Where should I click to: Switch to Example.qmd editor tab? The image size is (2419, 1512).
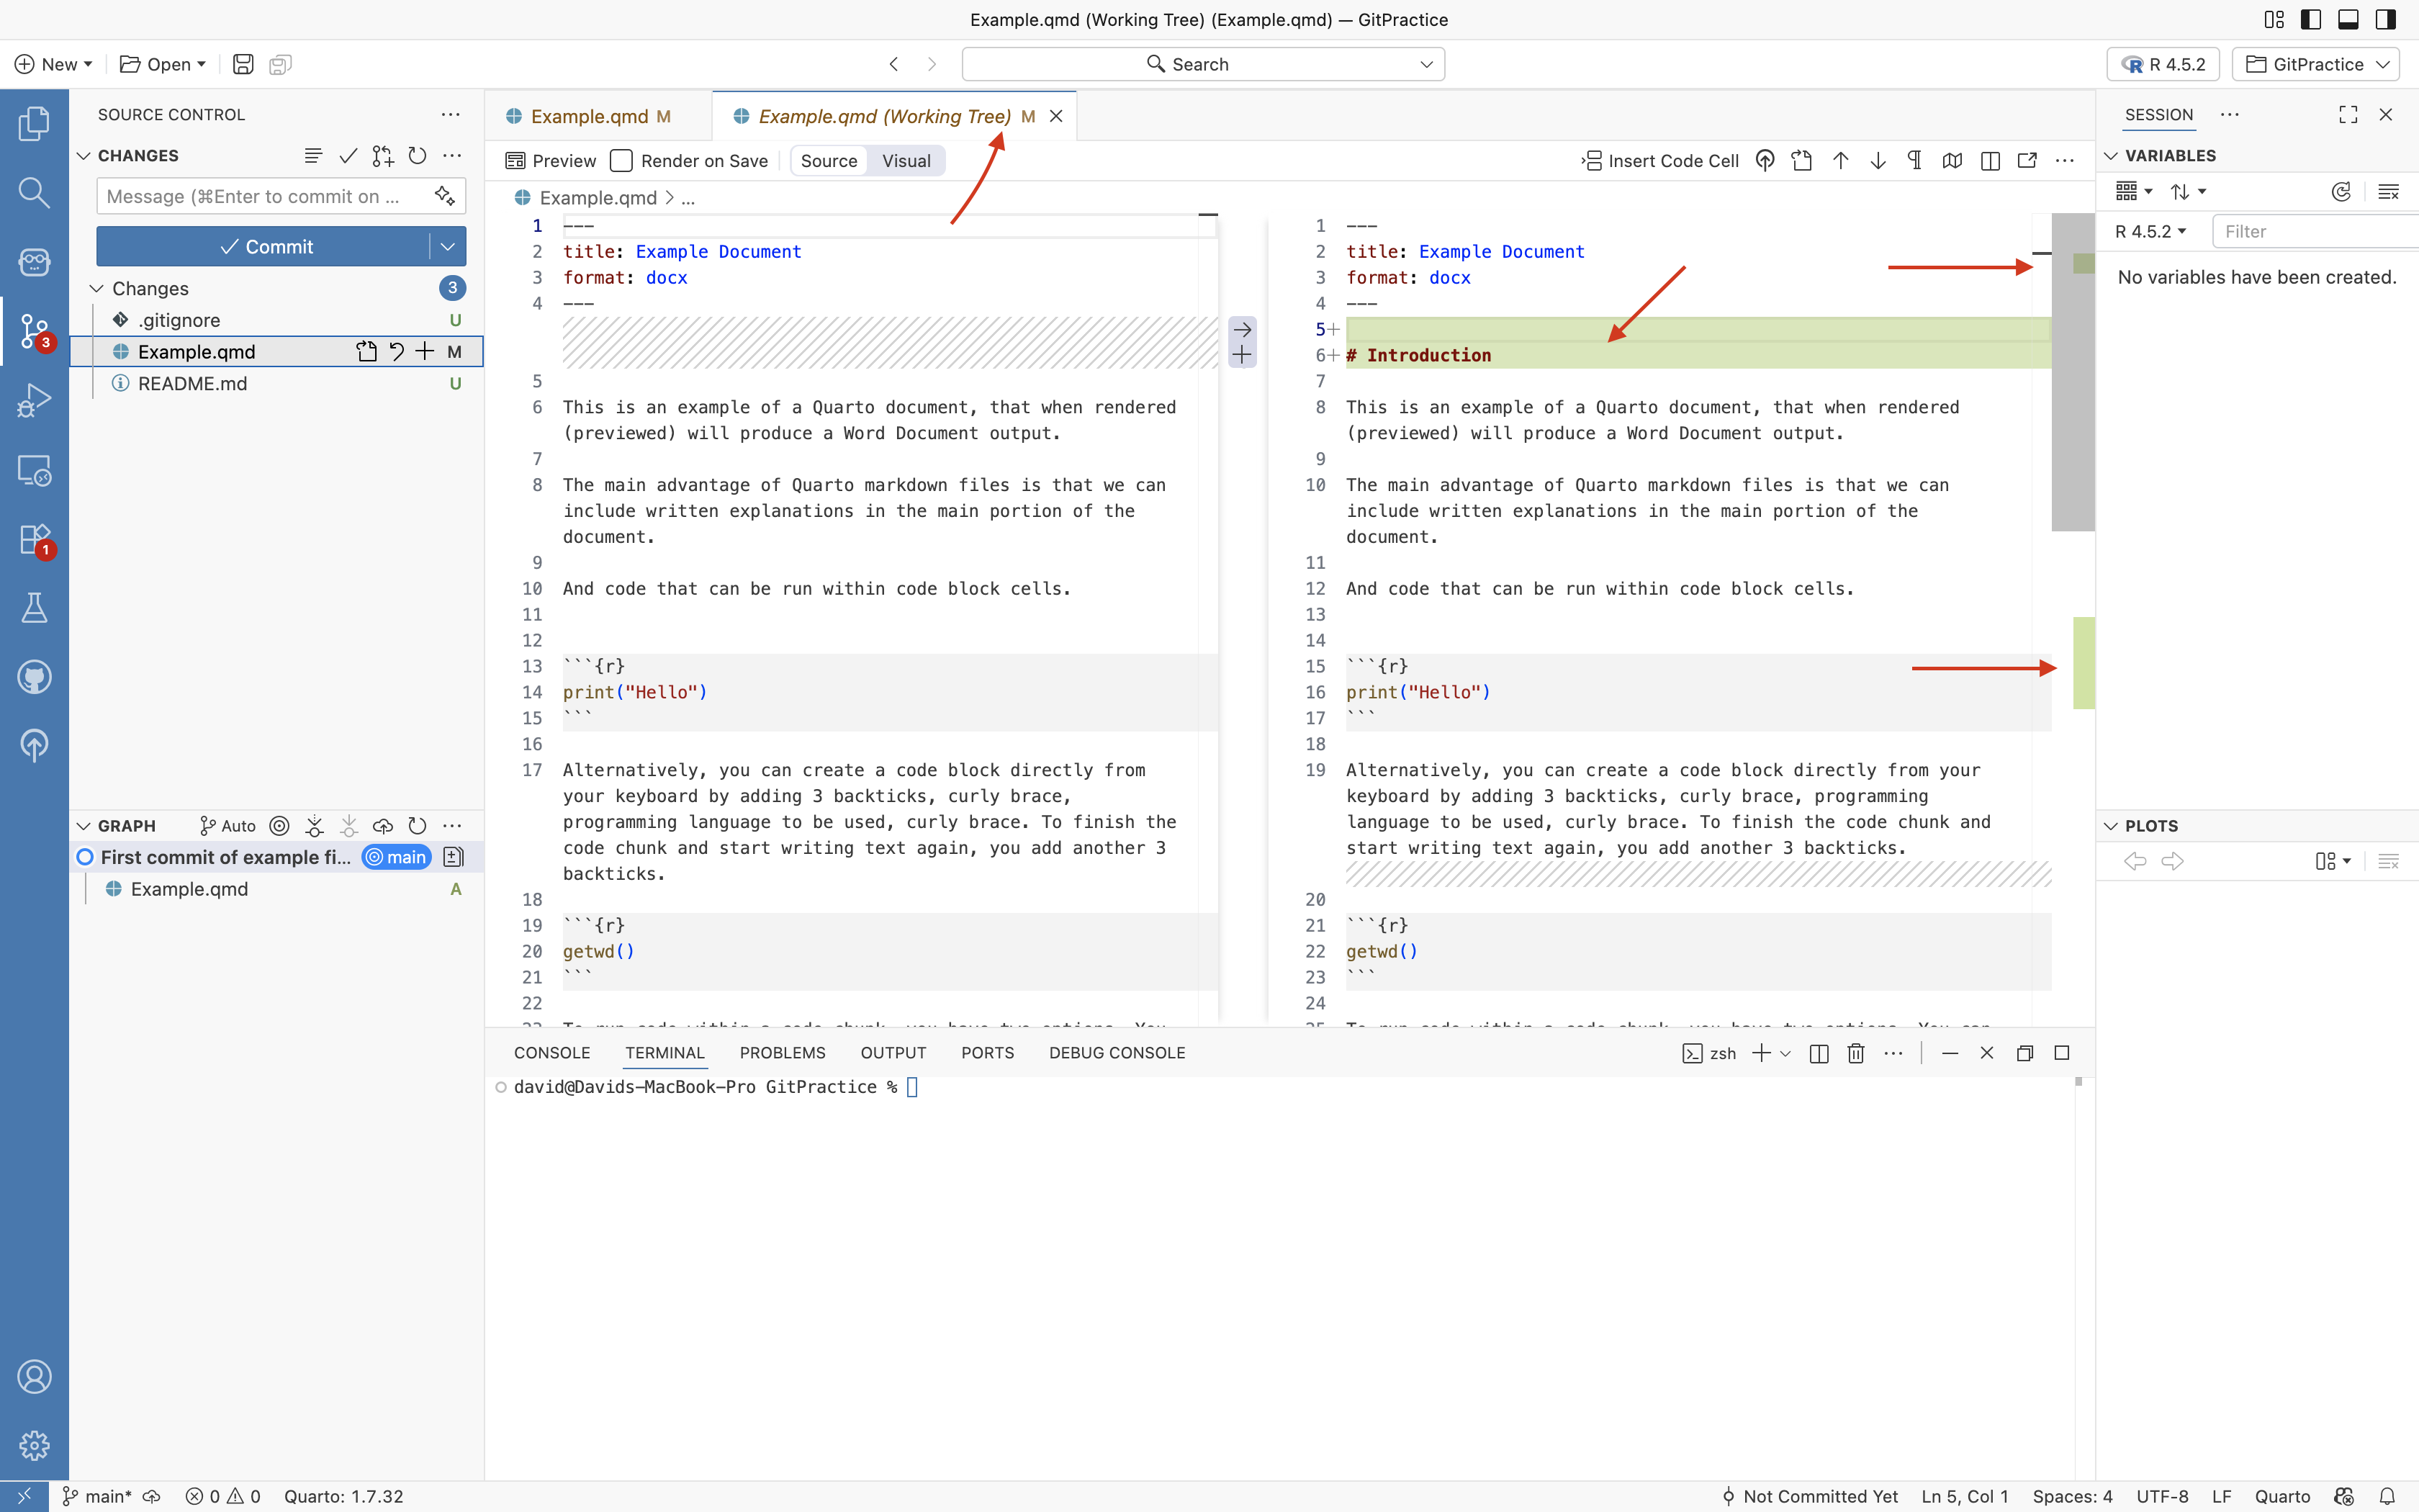tap(589, 116)
